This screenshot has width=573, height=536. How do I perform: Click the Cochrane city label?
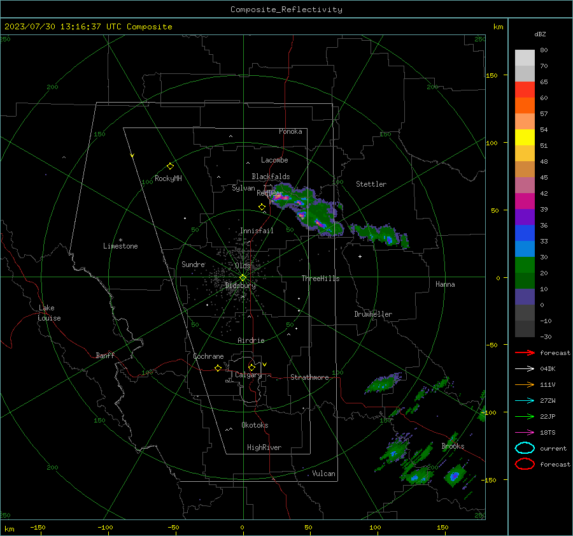click(x=208, y=356)
